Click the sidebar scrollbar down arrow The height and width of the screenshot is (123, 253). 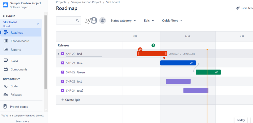[x=46, y=110]
